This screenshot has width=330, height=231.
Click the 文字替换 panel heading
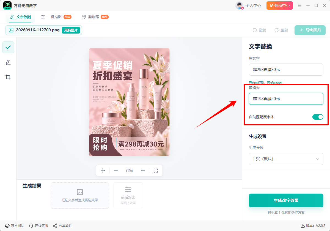(260, 46)
